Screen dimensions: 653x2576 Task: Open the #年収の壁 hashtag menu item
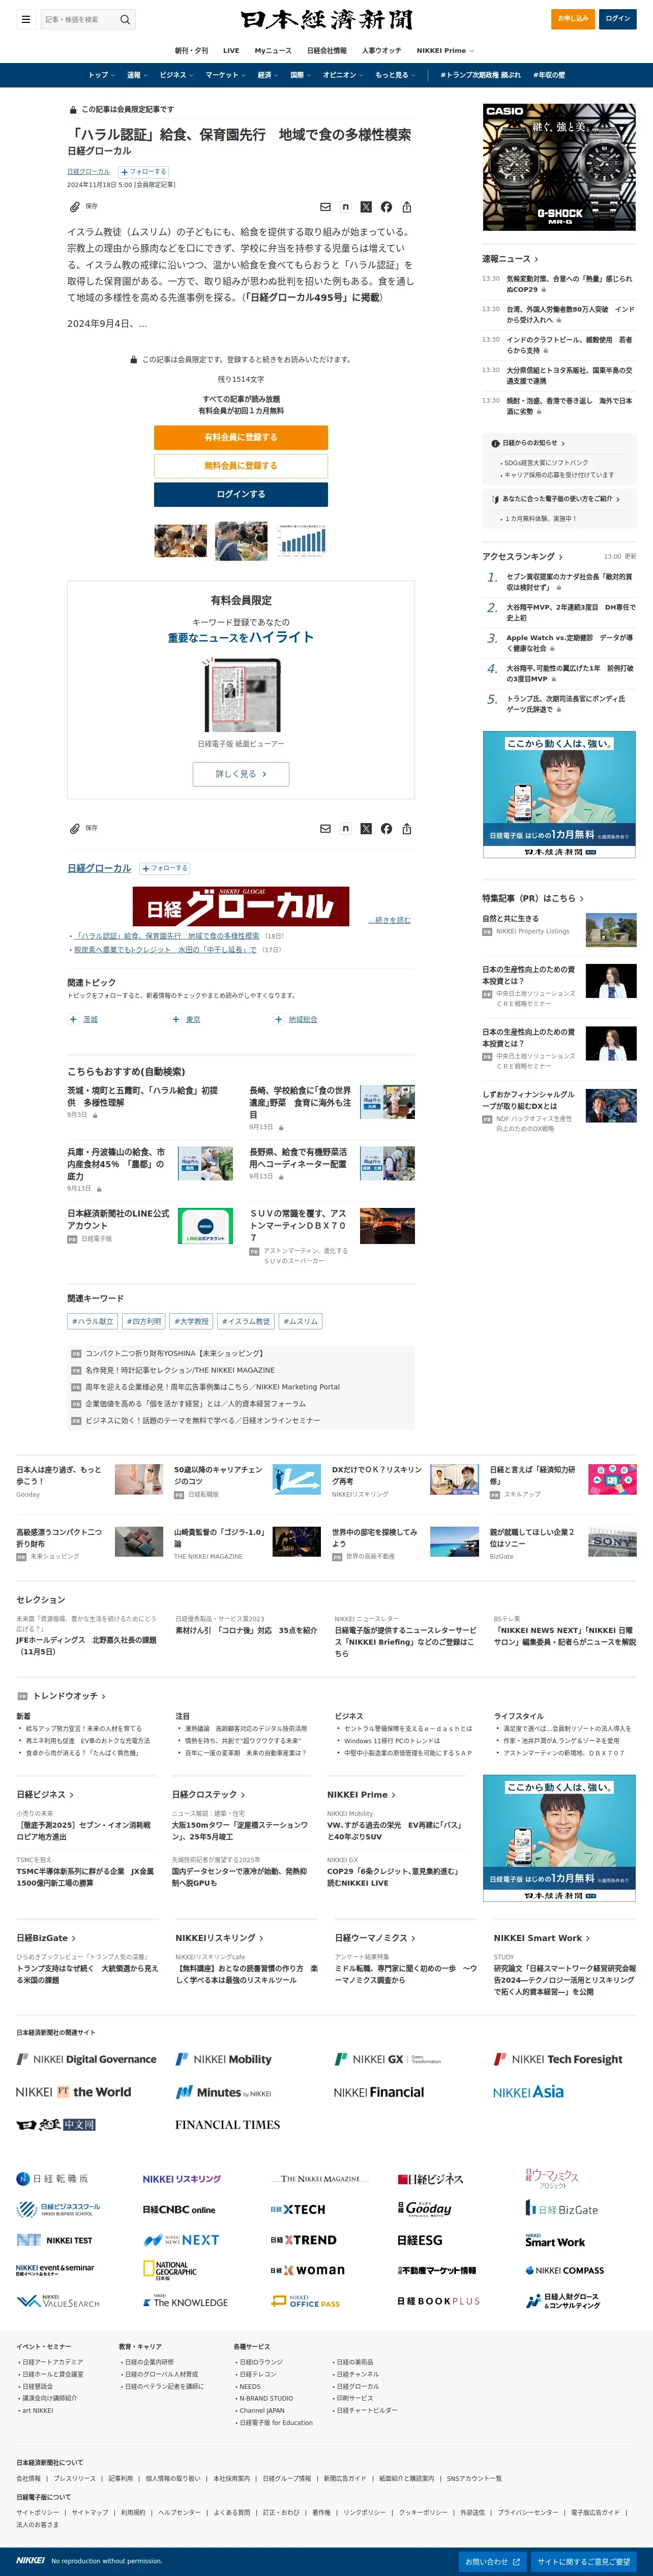(549, 75)
